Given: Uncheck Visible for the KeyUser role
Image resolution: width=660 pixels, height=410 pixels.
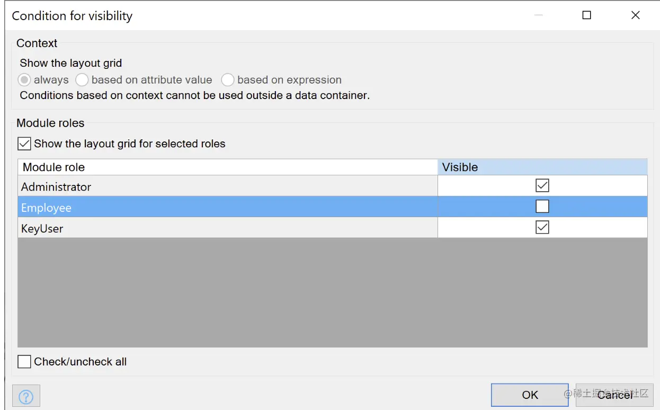Looking at the screenshot, I should (x=542, y=227).
